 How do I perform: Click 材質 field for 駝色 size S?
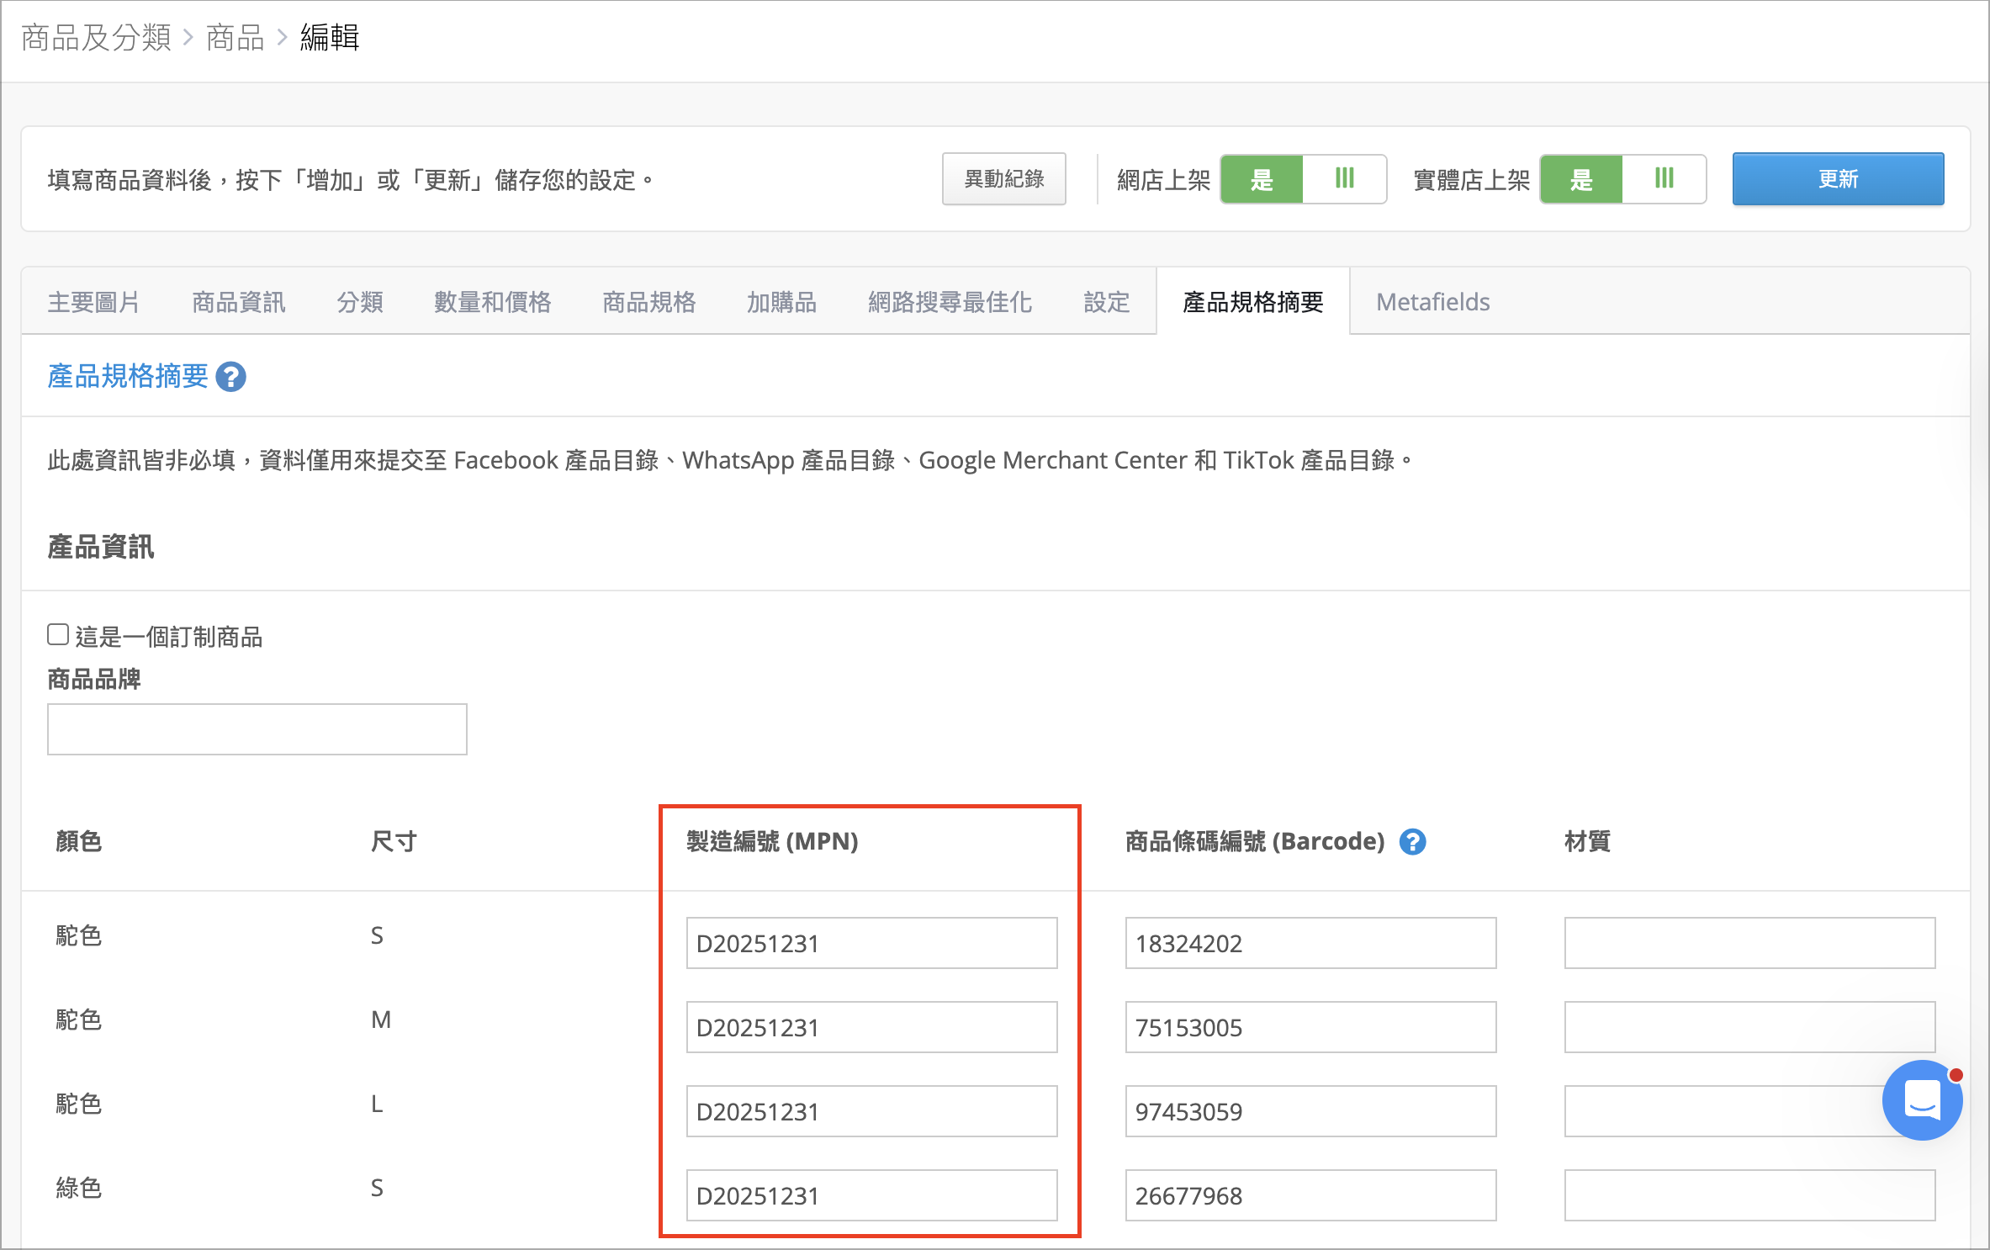[1749, 943]
